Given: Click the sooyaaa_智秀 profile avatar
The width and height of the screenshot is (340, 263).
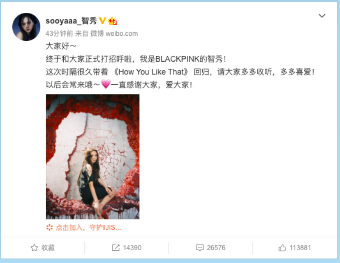Looking at the screenshot, I should tap(26, 27).
